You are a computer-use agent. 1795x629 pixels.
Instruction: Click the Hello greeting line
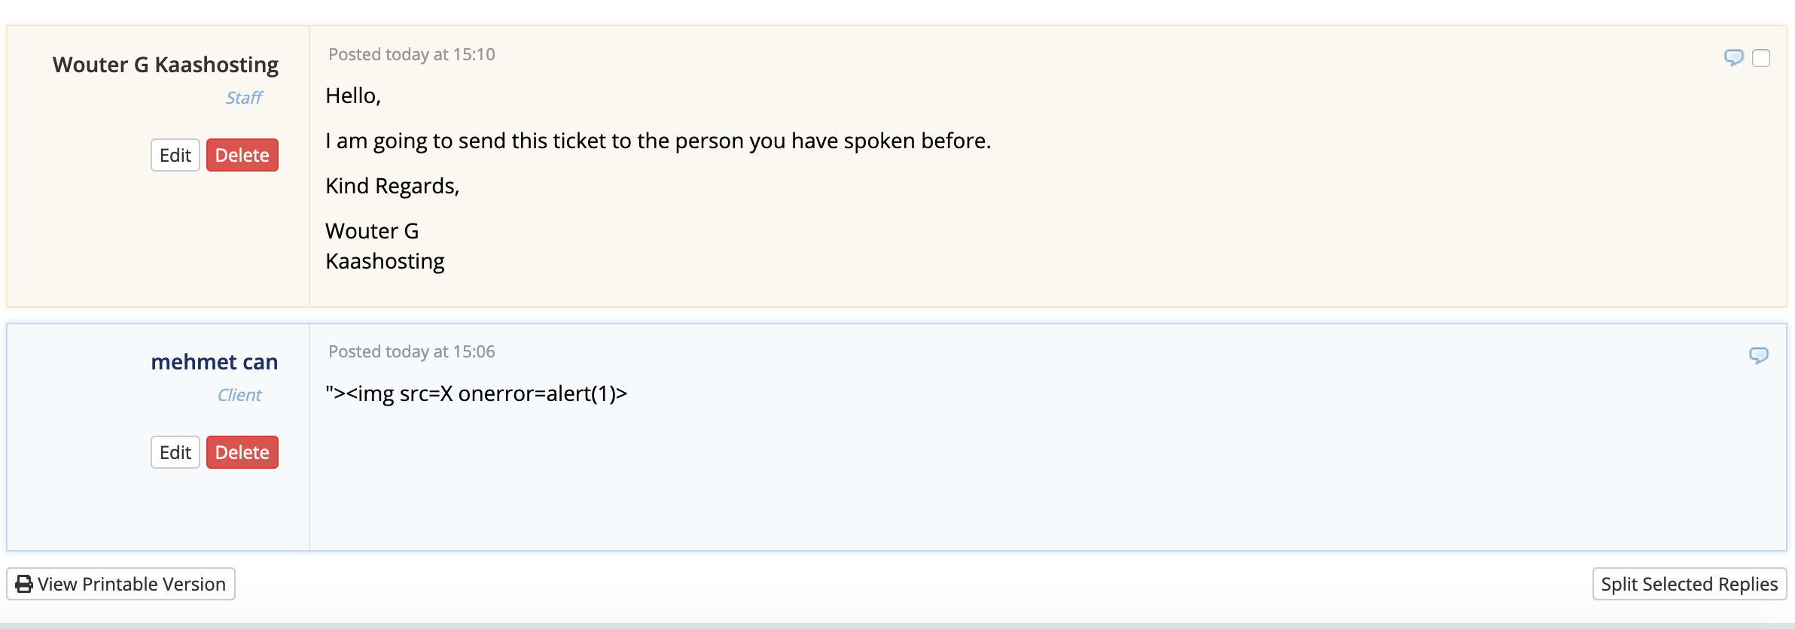[353, 96]
